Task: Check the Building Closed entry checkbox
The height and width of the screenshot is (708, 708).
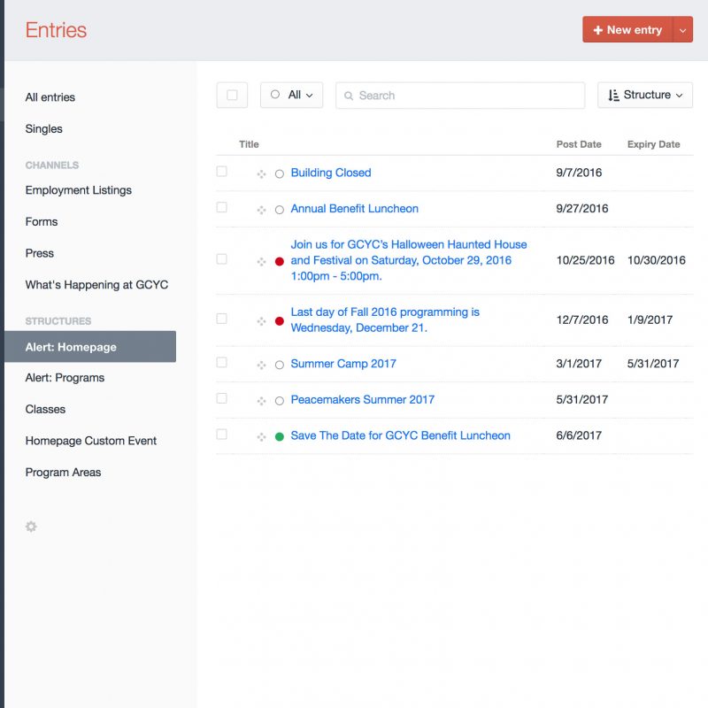Action: pos(222,172)
